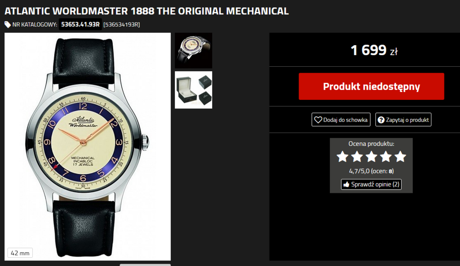This screenshot has width=460, height=266.
Task: Click the tag icon beside NR KATALOGOWY
Action: [8, 25]
